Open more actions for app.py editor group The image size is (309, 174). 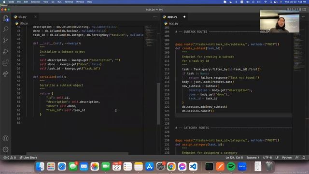(x=304, y=17)
